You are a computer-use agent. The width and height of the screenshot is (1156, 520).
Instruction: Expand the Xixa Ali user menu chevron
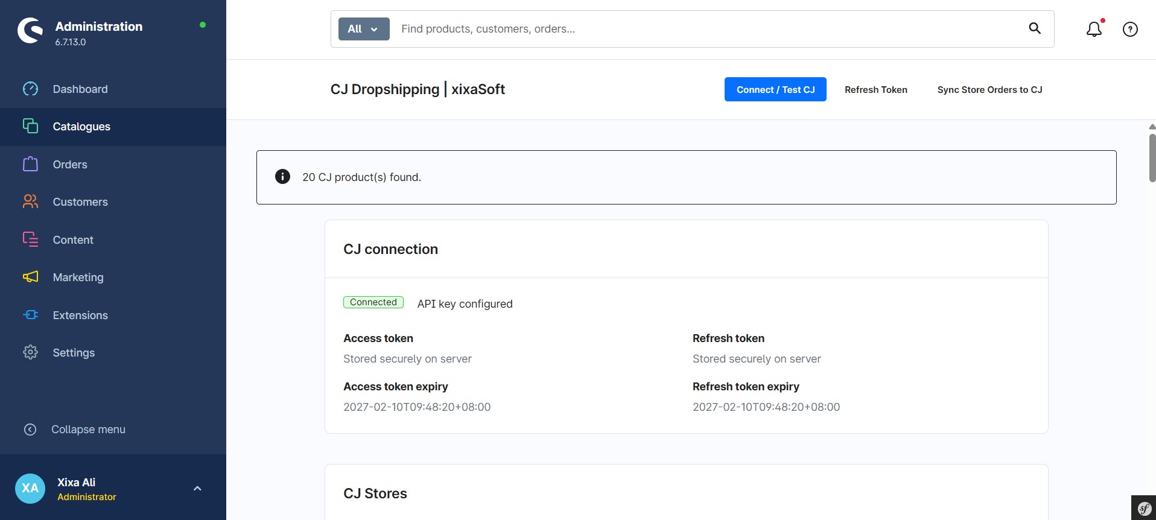pyautogui.click(x=197, y=489)
